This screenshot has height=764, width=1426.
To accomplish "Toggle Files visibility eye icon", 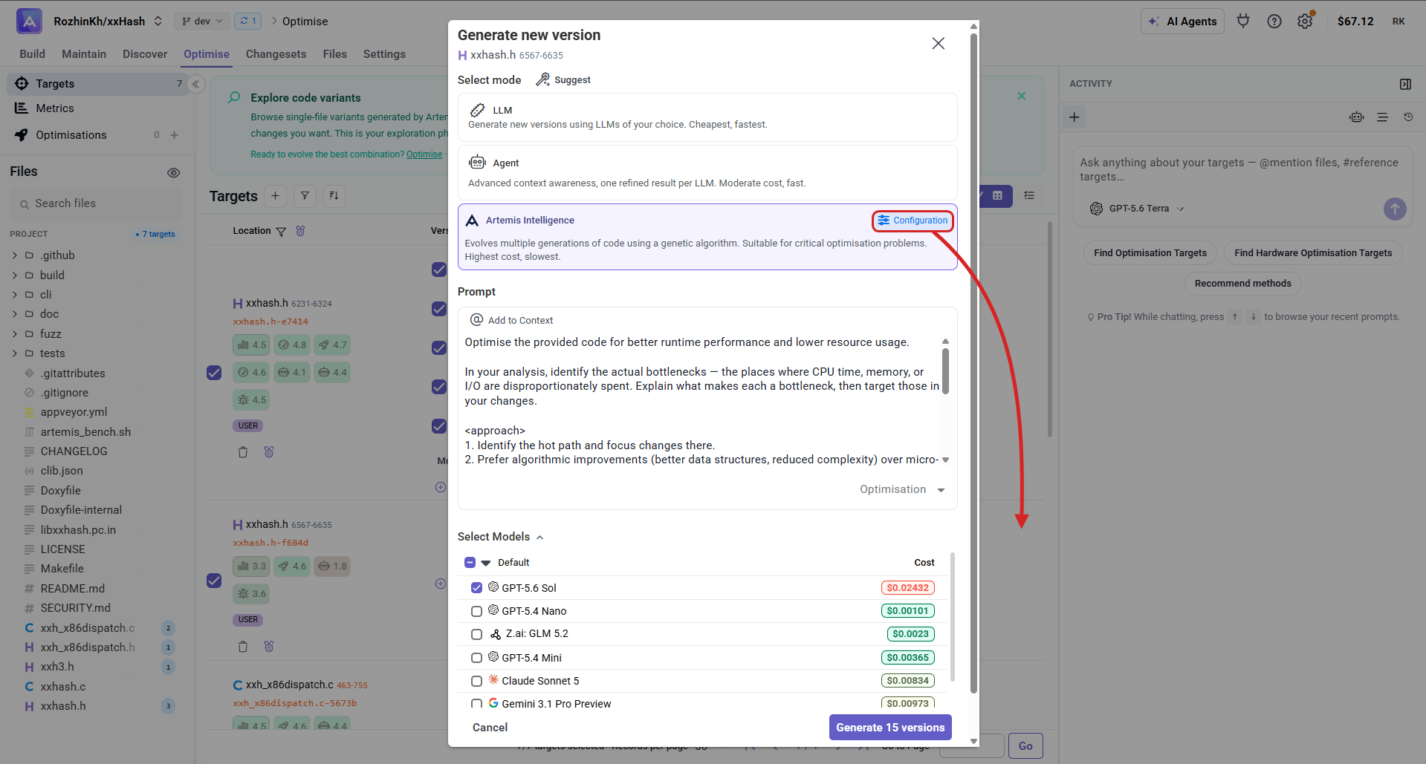I will pyautogui.click(x=173, y=172).
